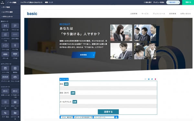The height and width of the screenshot is (121, 194).
Task: Click the save icon above the form block
Action: click(149, 79)
